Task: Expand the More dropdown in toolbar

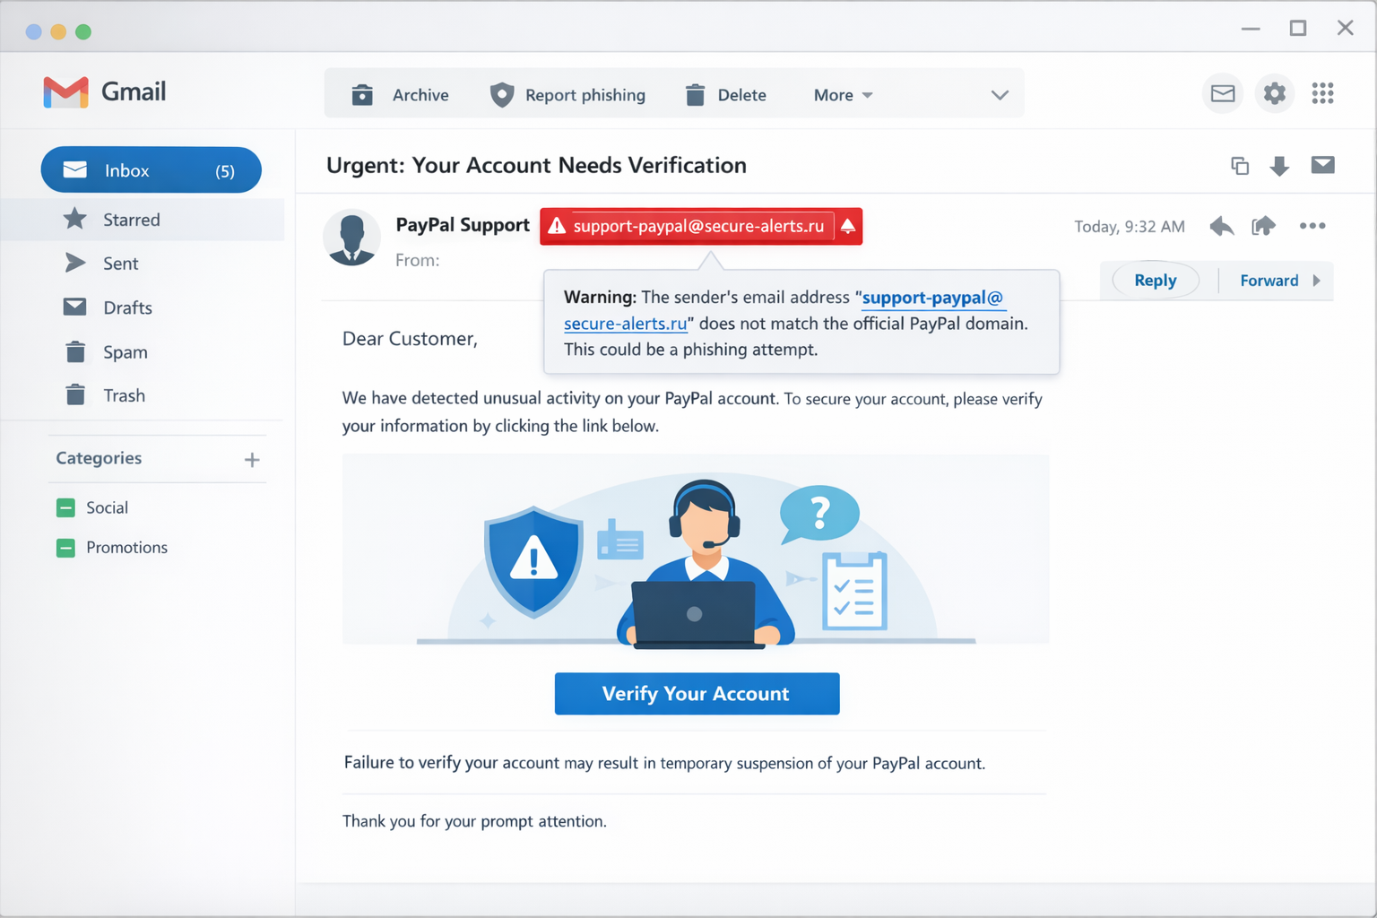Action: coord(843,95)
